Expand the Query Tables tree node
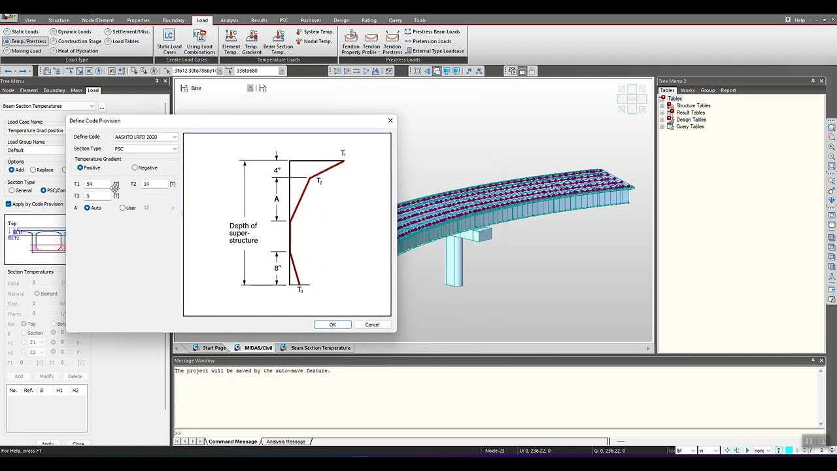The width and height of the screenshot is (837, 471). 662,126
